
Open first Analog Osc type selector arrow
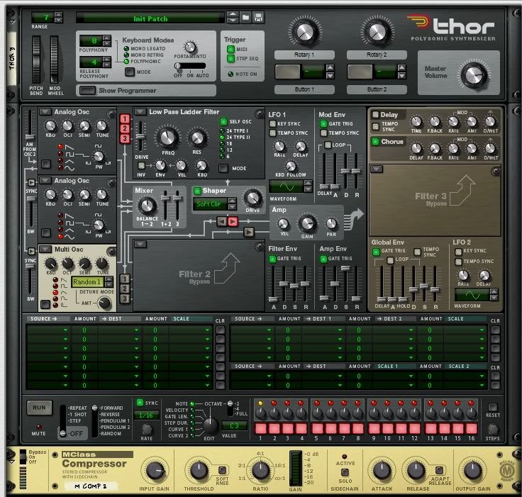tap(45, 111)
